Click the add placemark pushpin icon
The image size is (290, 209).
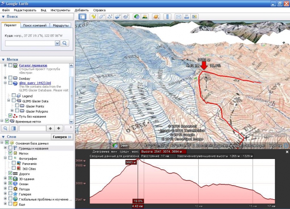click(x=93, y=17)
